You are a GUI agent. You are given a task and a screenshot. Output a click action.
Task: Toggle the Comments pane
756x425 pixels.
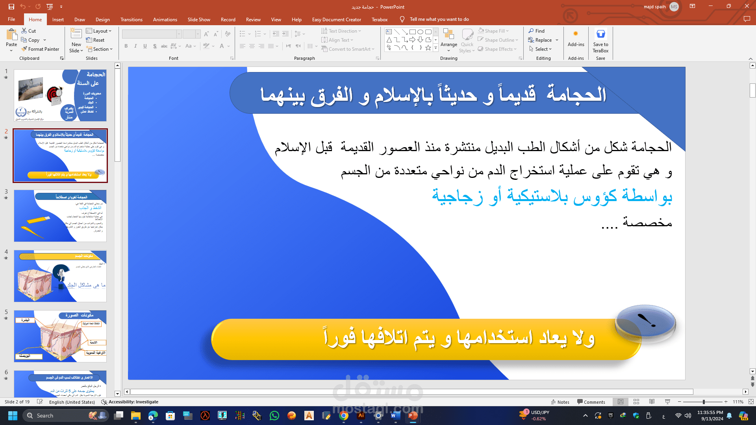591,402
